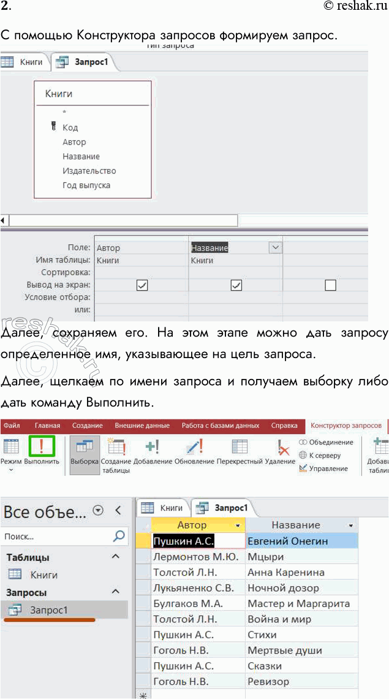Click Сортировка cell under Автор column
The height and width of the screenshot is (699, 389).
(x=142, y=272)
